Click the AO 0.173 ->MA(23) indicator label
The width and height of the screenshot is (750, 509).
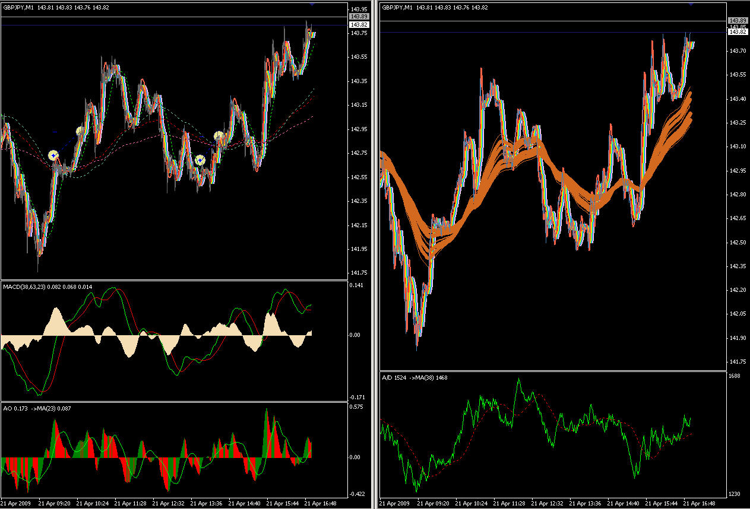[36, 408]
